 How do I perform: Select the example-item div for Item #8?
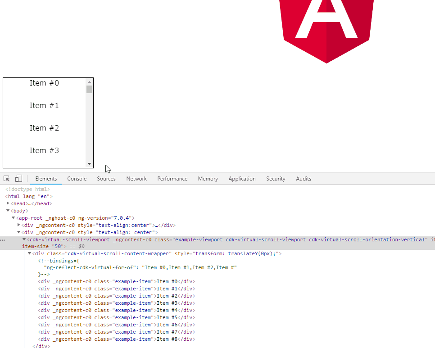click(117, 339)
